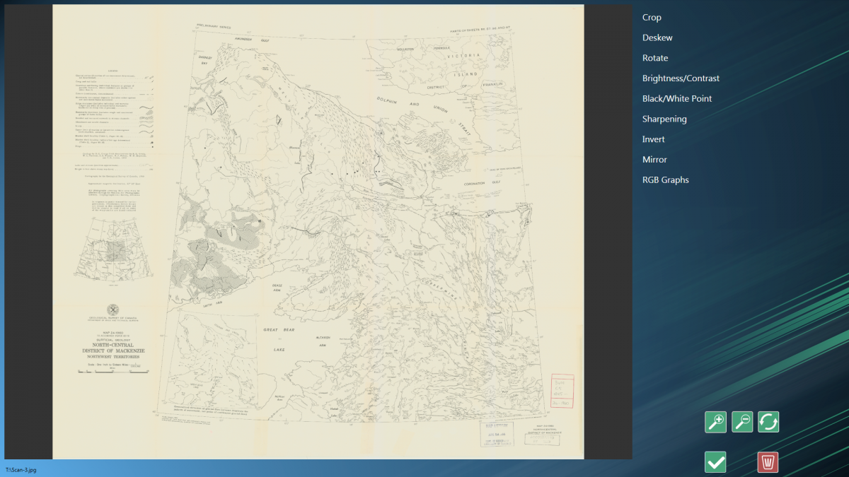The image size is (849, 477).
Task: Apply Deskew to the scanned map
Action: point(657,37)
